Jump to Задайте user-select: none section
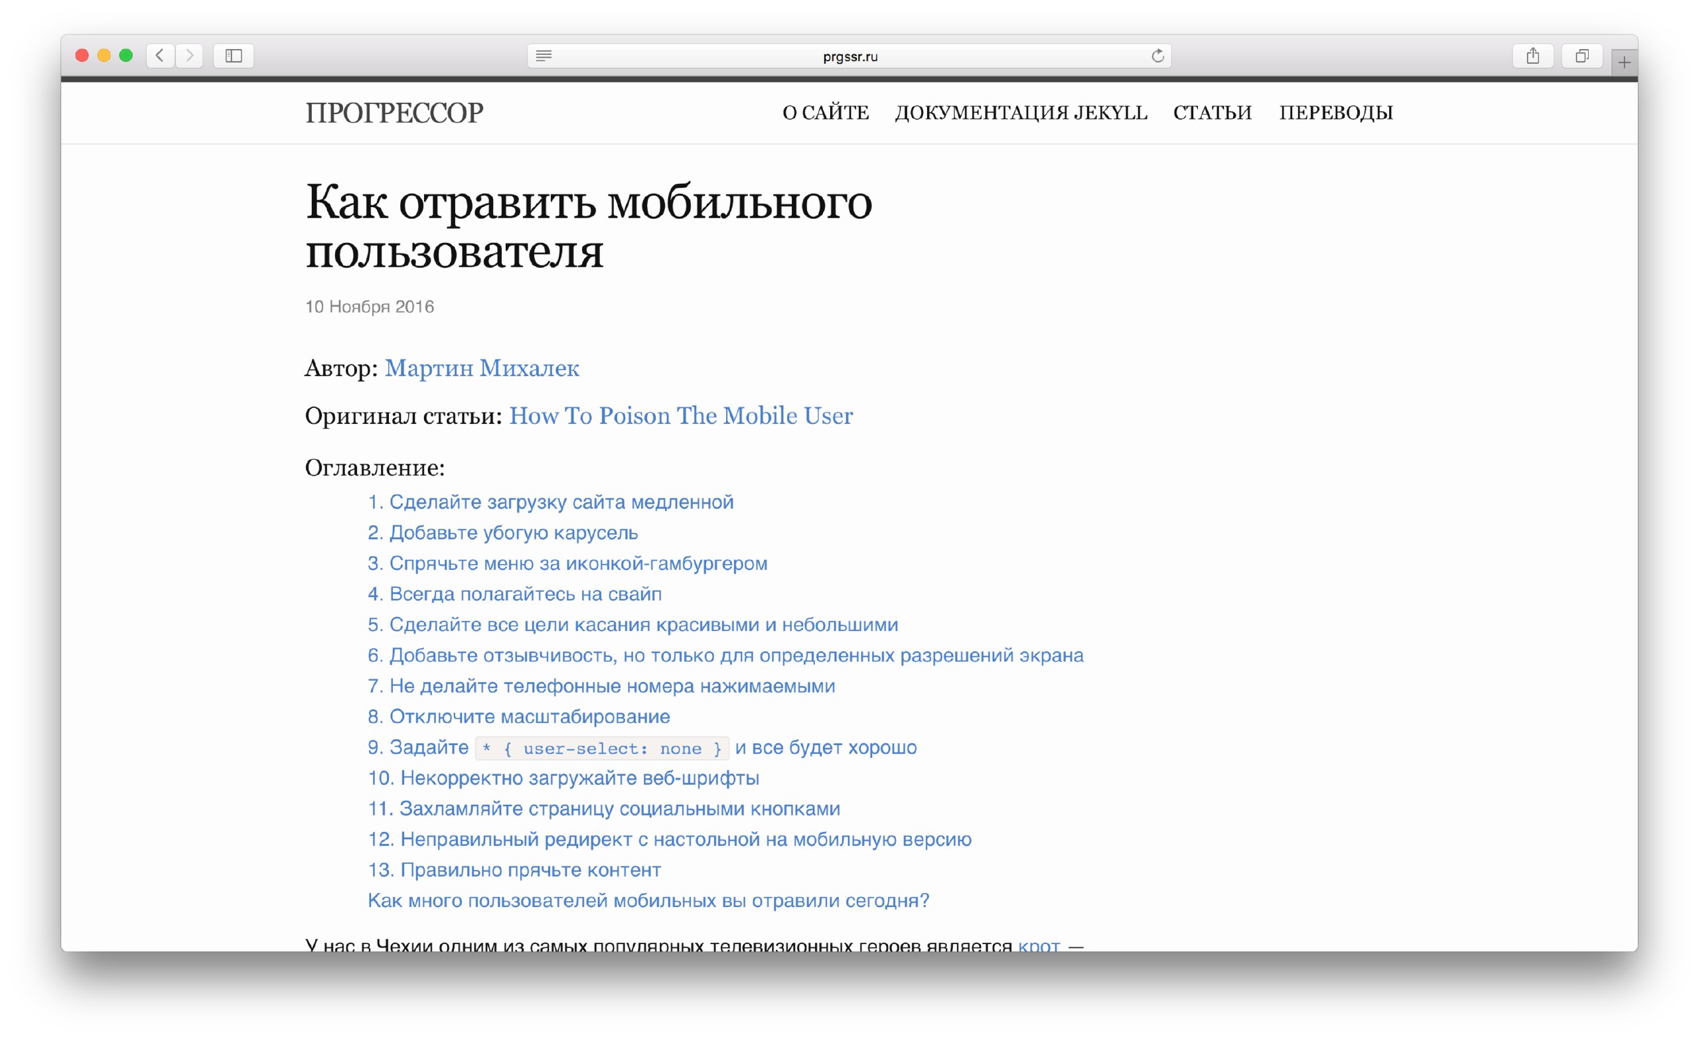This screenshot has height=1039, width=1699. (x=642, y=747)
